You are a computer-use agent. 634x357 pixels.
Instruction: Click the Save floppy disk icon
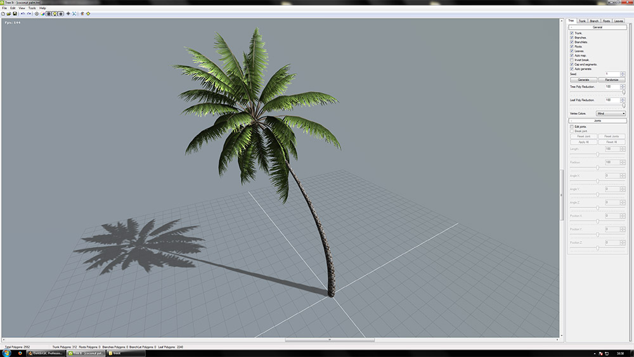pyautogui.click(x=15, y=14)
